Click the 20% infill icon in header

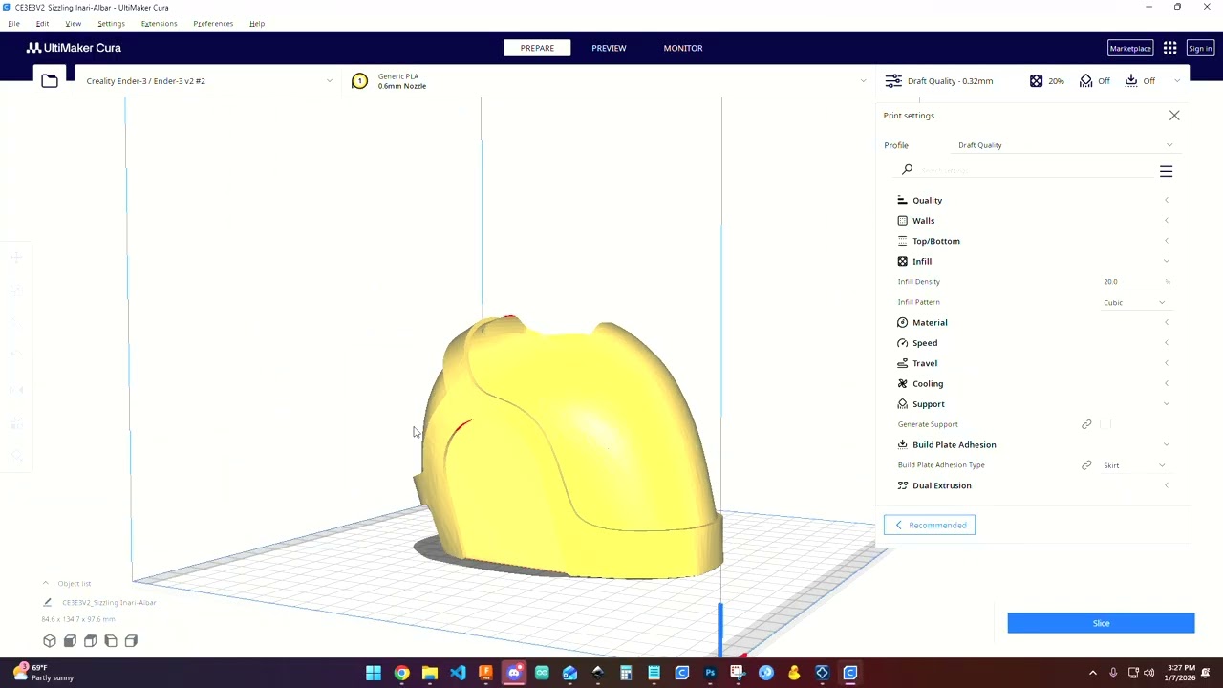coord(1036,81)
